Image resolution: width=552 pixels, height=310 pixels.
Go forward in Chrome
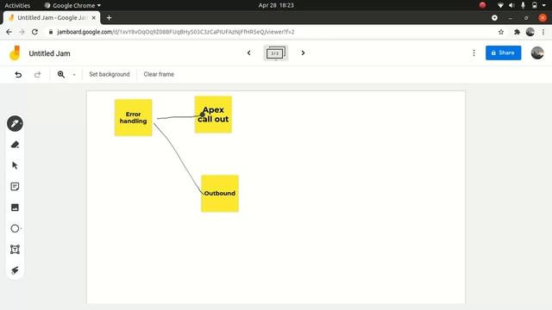click(22, 32)
